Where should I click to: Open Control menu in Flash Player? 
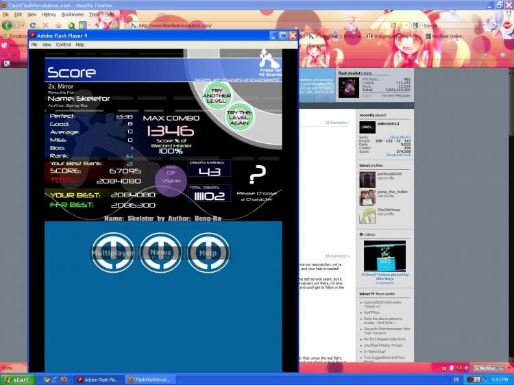point(63,45)
